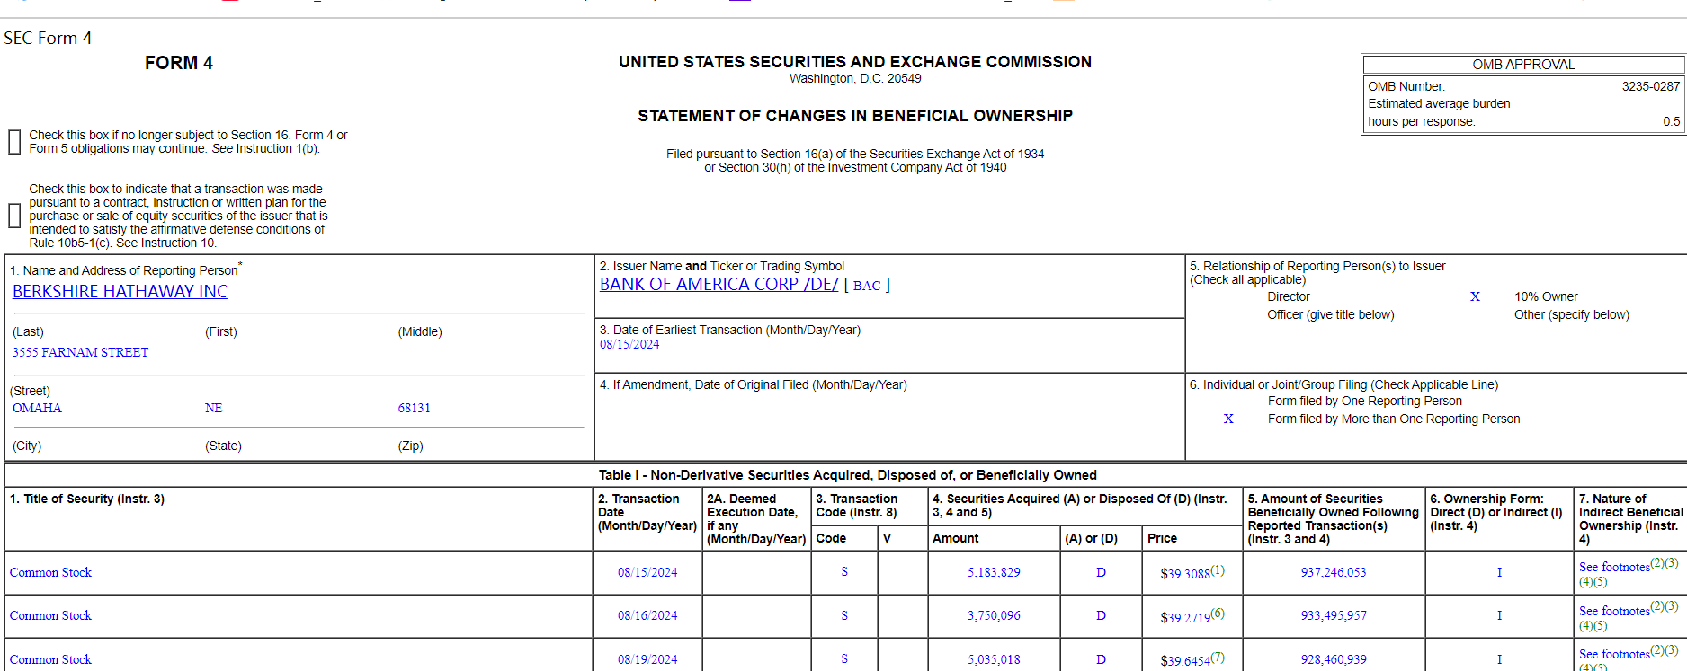Click transaction code S in the 08/15/2024 row
This screenshot has height=671, width=1687.
pos(844,572)
